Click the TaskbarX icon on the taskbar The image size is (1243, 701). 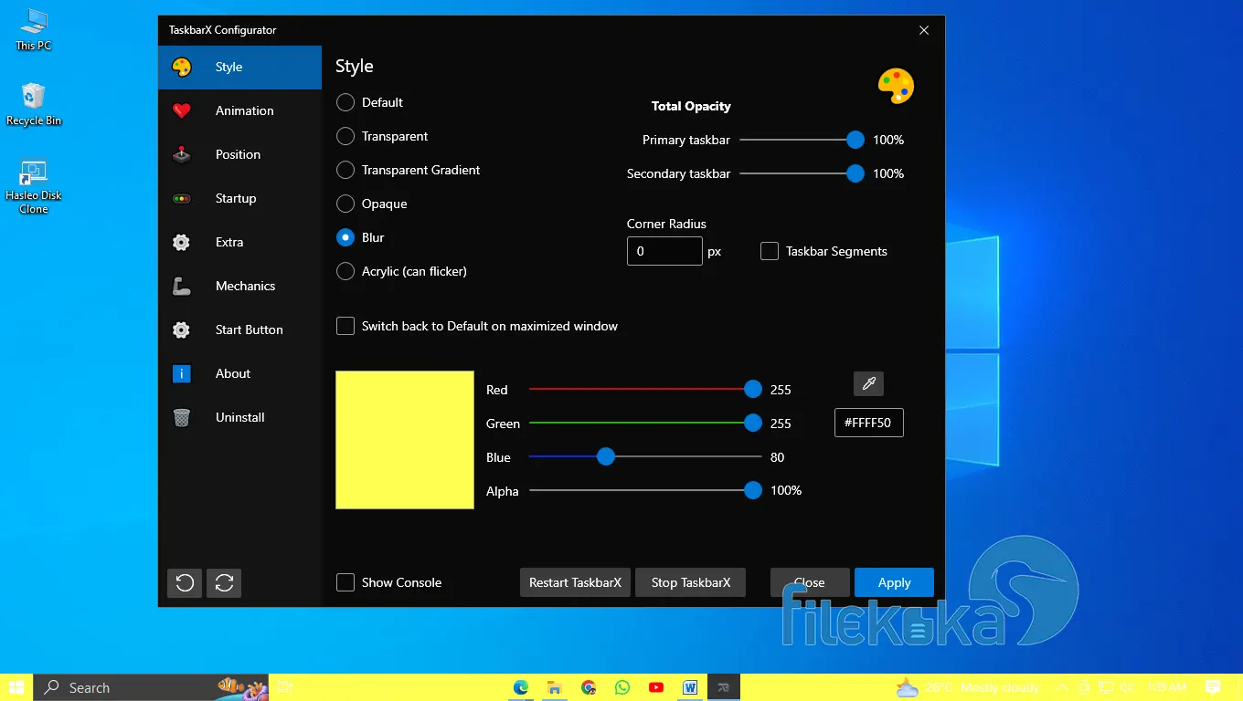click(724, 687)
